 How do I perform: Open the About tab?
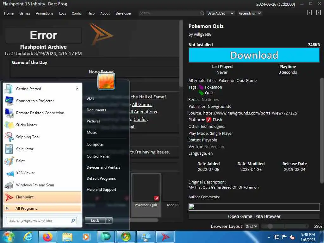(x=105, y=13)
